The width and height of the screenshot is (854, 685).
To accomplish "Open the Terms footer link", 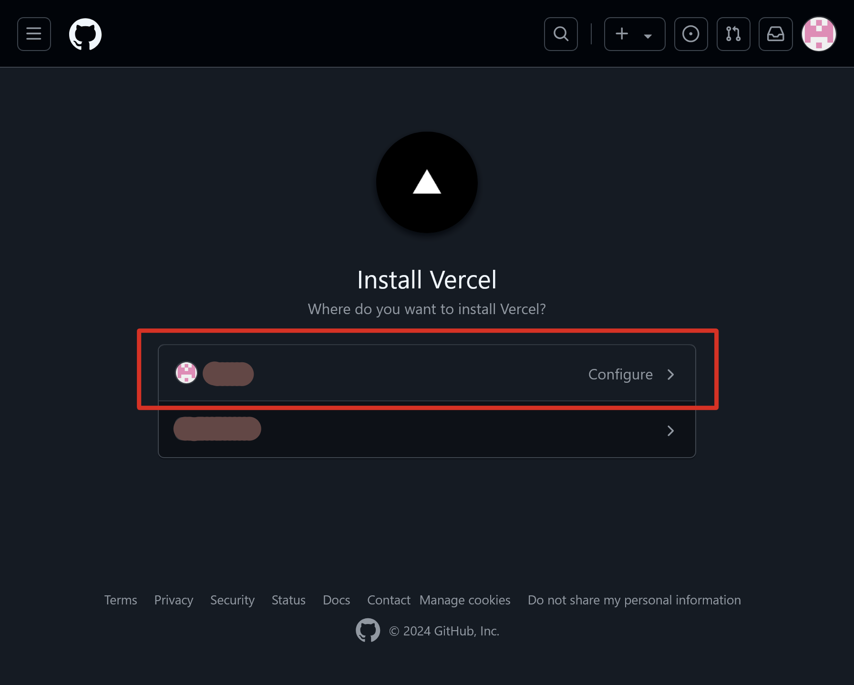I will click(121, 600).
